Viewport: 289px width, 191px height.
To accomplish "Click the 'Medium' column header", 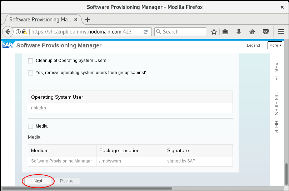I will click(62, 150).
